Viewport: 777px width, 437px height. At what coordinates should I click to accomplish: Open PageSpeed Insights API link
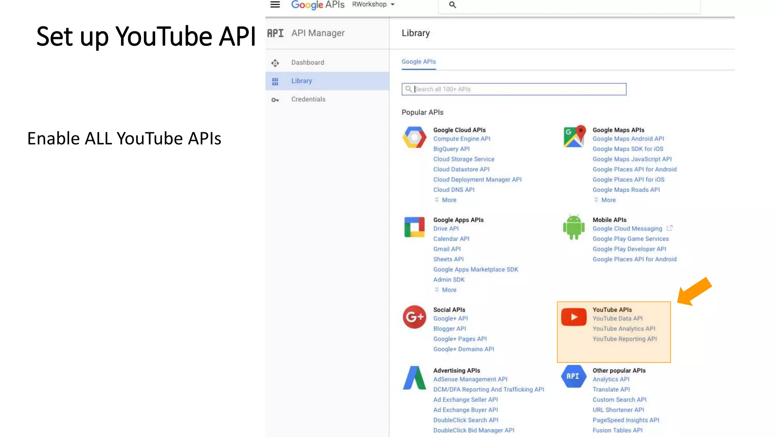click(626, 420)
